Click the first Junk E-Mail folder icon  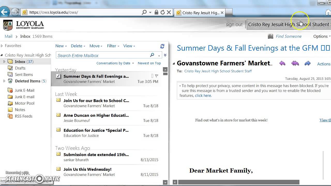[10, 90]
